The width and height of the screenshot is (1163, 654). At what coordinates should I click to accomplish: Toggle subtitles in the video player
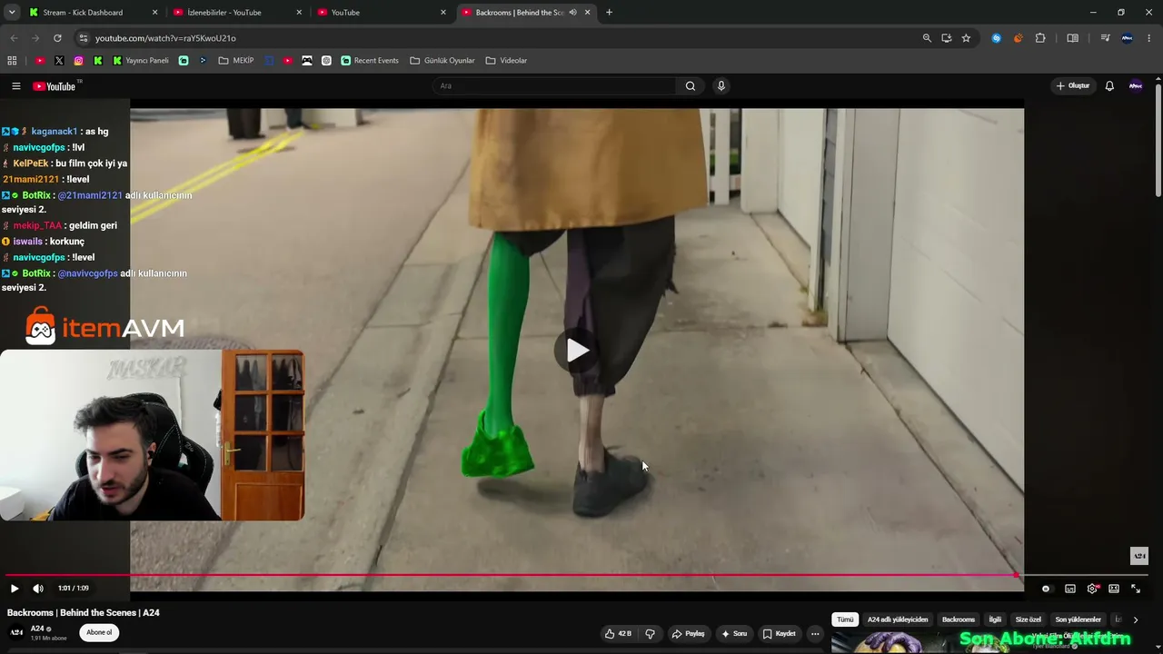tap(1070, 589)
